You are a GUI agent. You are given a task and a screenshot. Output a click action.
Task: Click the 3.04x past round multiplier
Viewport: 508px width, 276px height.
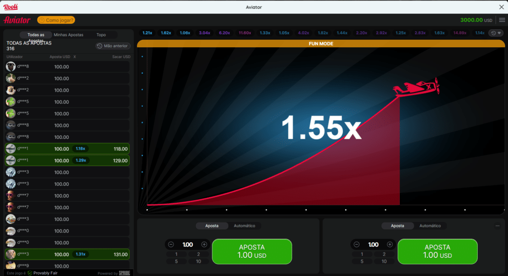point(204,33)
